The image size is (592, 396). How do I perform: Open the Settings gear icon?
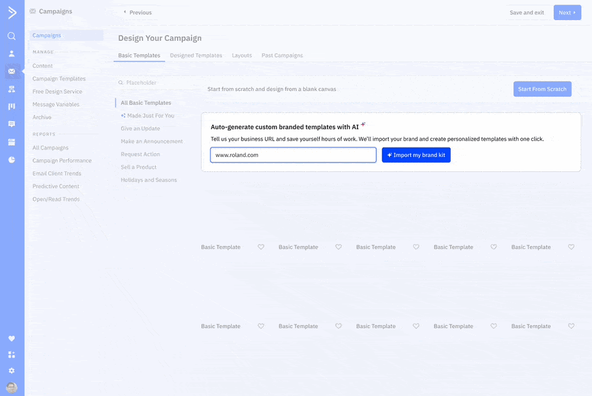pyautogui.click(x=11, y=371)
